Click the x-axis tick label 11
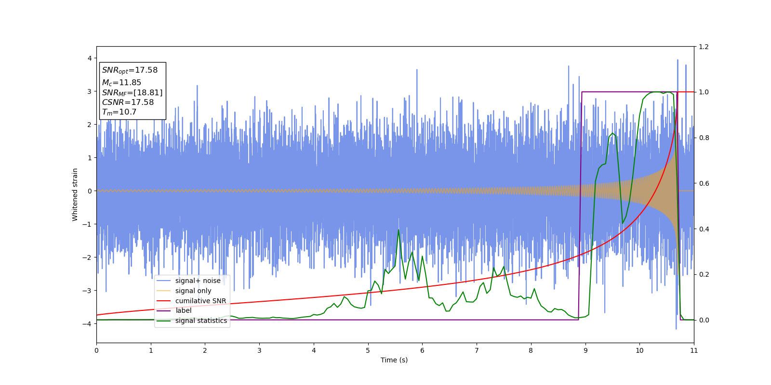The height and width of the screenshot is (385, 771). pyautogui.click(x=694, y=350)
